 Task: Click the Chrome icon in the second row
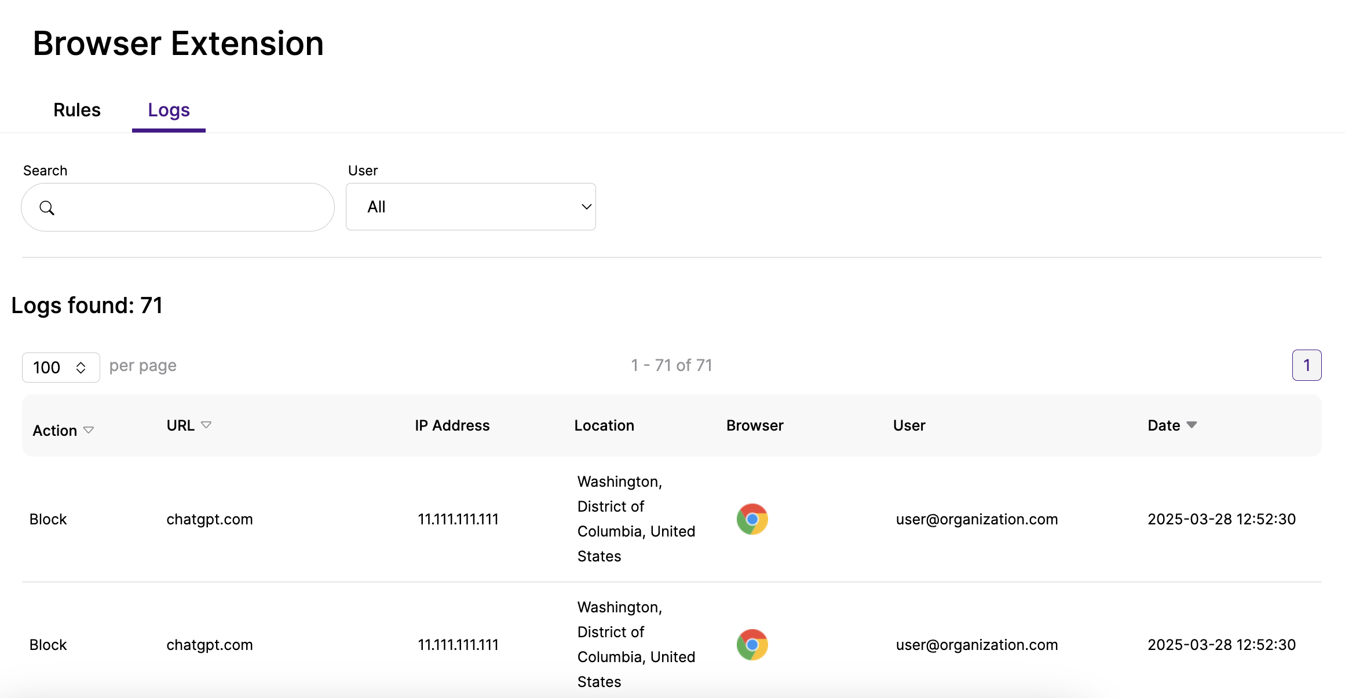(x=752, y=645)
